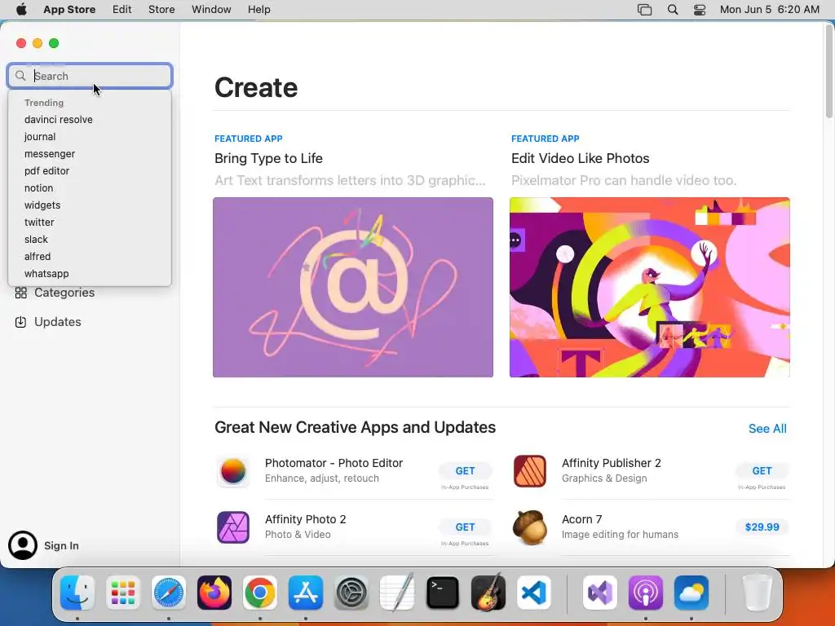Click See All for creative apps

tap(767, 429)
